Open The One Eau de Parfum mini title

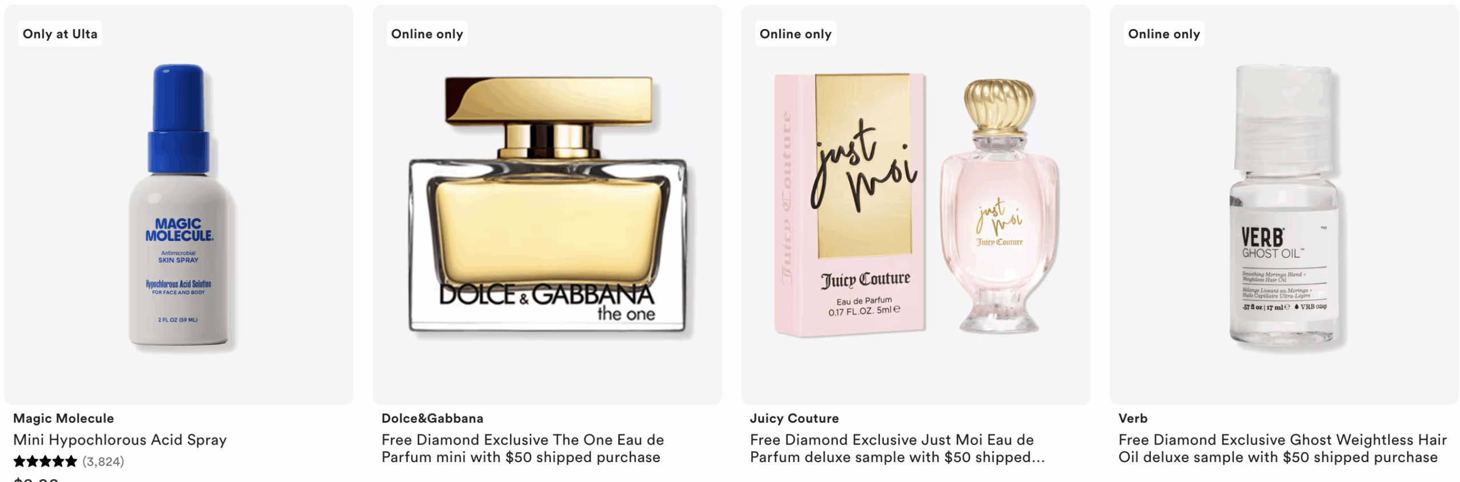click(522, 448)
